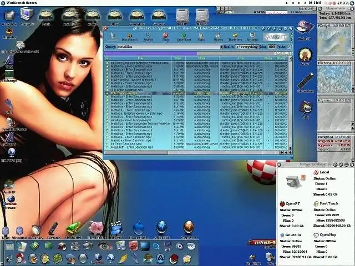The image size is (355, 266).
Task: Click the Disconnect toolbar icon in giFTMui
Action: click(129, 37)
